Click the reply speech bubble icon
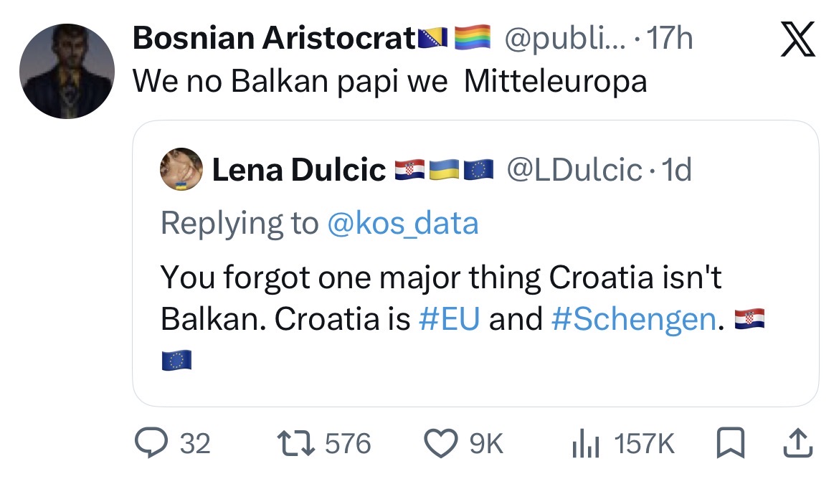 pos(151,443)
